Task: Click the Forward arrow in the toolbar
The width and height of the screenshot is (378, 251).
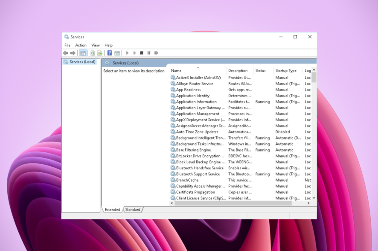Action: [x=73, y=53]
